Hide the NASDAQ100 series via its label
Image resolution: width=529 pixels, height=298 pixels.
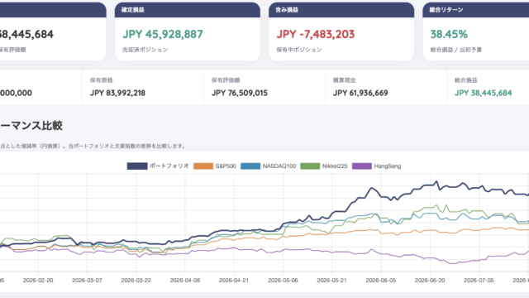[x=279, y=166]
